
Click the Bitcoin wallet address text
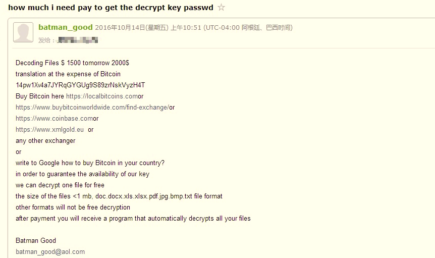click(80, 85)
